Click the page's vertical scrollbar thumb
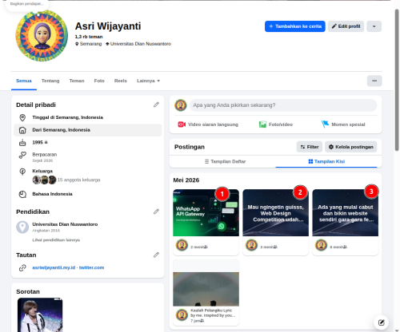This screenshot has width=400, height=332. pyautogui.click(x=397, y=80)
